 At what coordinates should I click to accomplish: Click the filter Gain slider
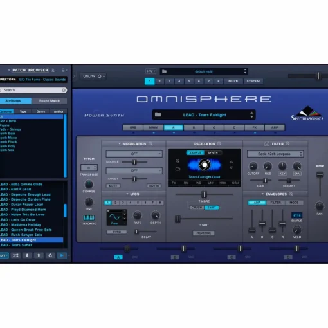pyautogui.click(x=265, y=180)
